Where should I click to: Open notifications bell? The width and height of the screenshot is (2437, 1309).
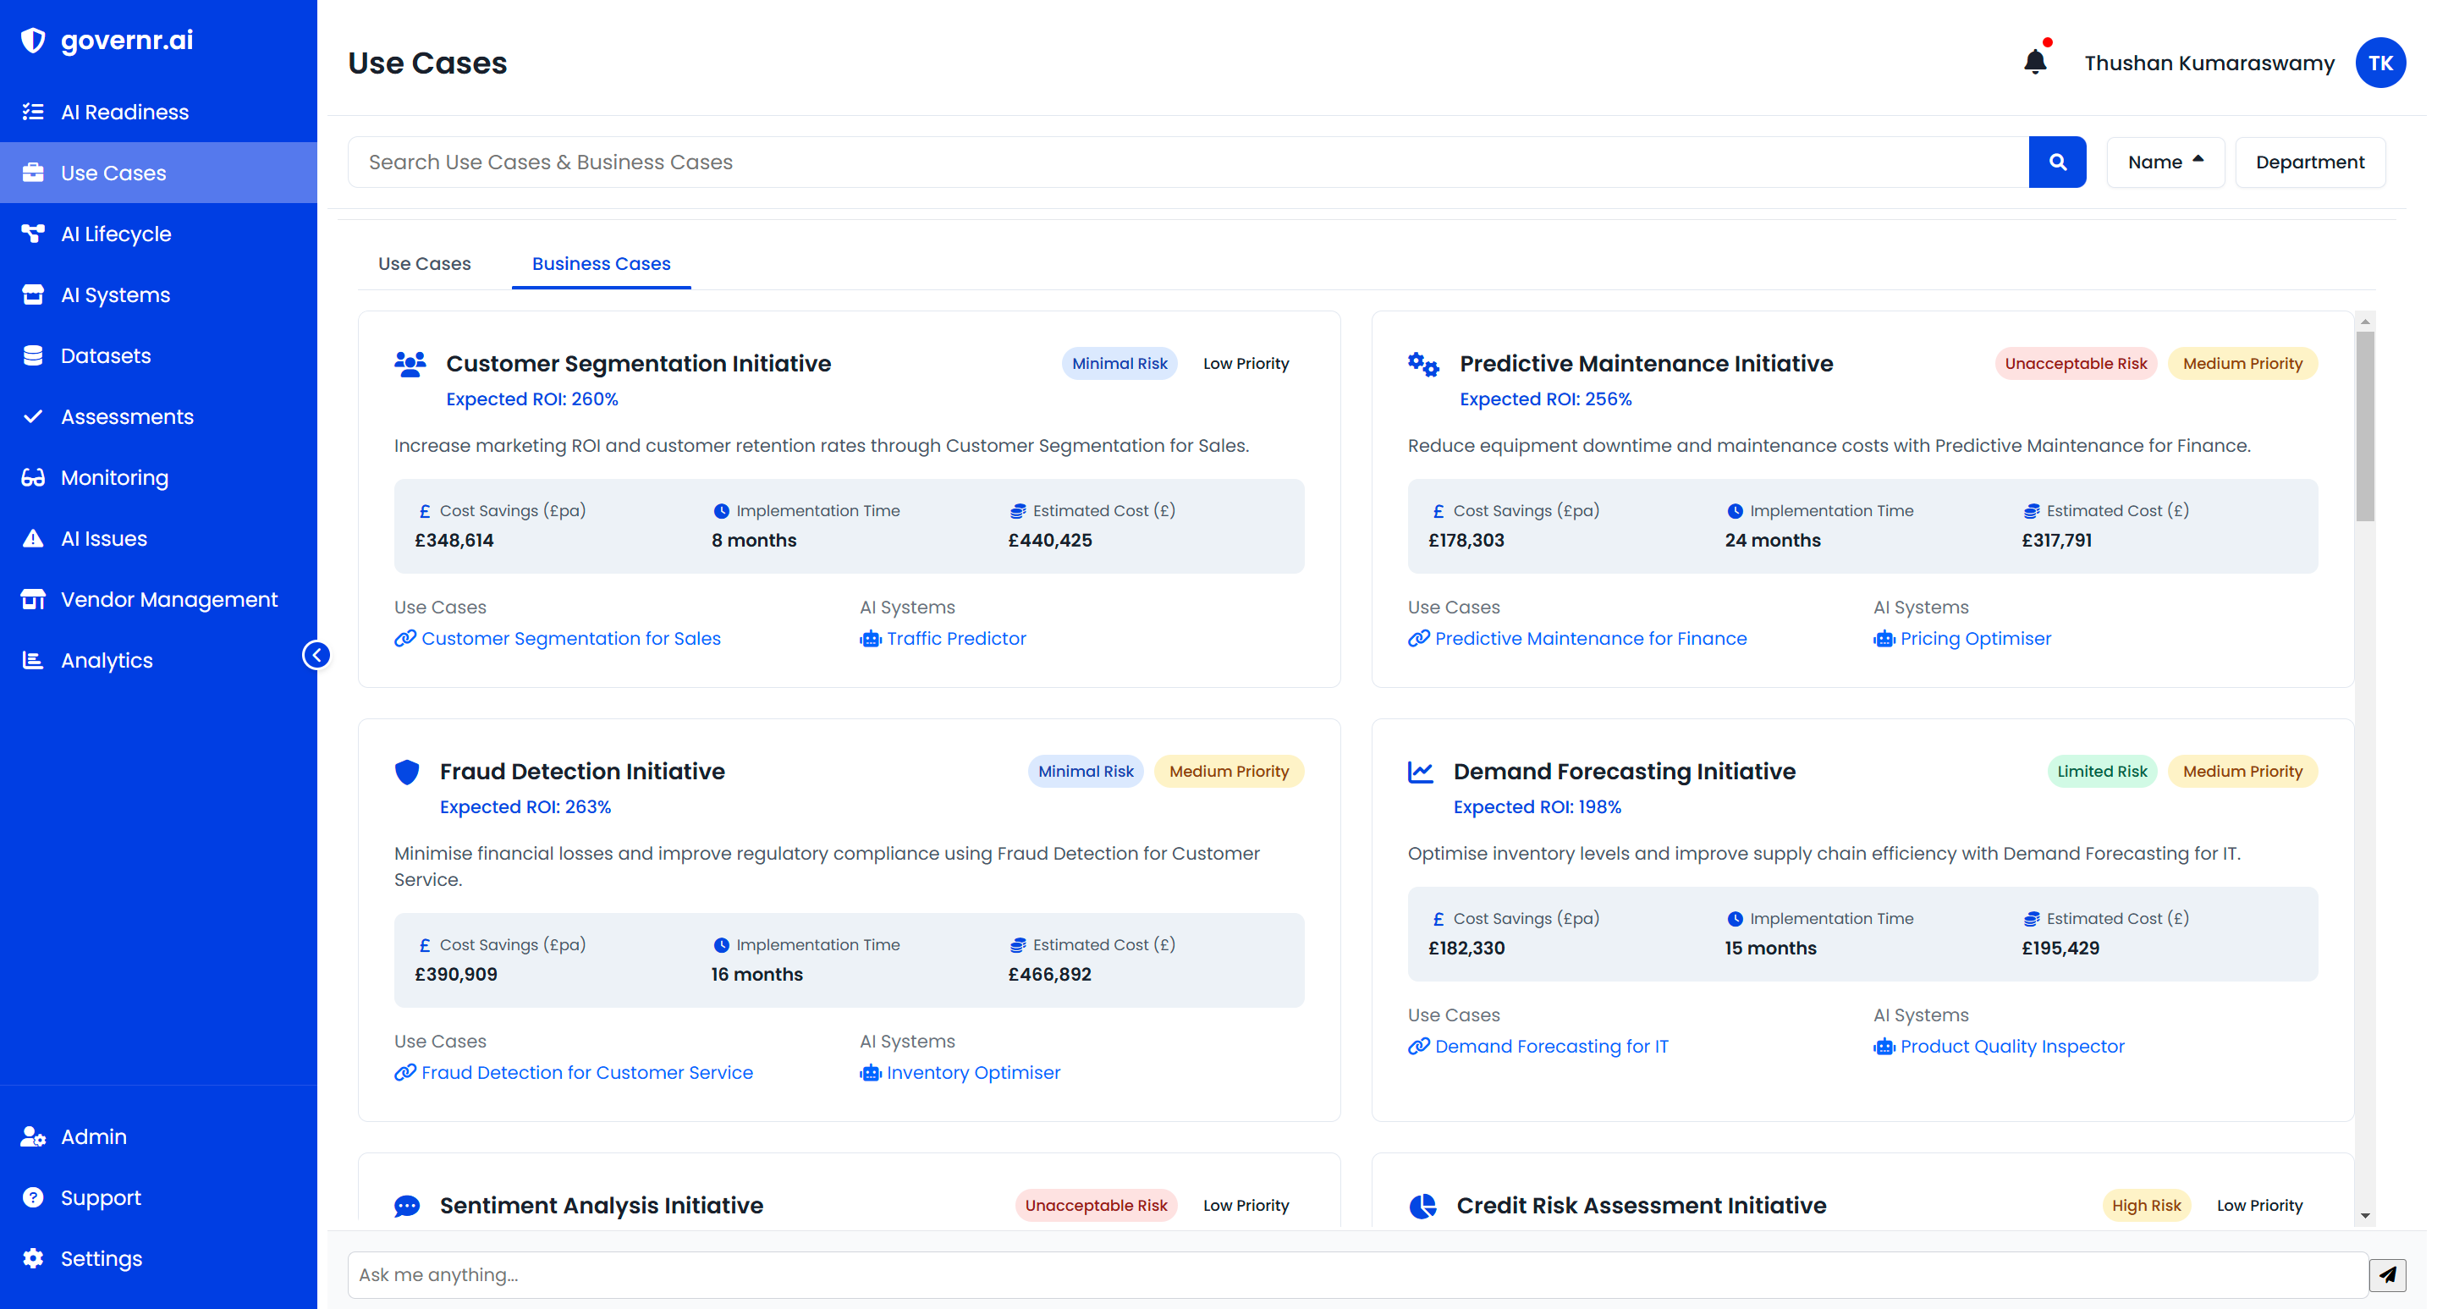[2035, 61]
